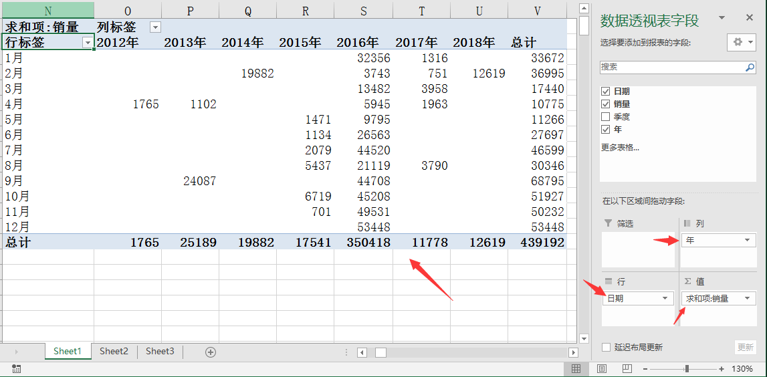Click the 130% zoom level
The image size is (767, 377).
(x=742, y=369)
